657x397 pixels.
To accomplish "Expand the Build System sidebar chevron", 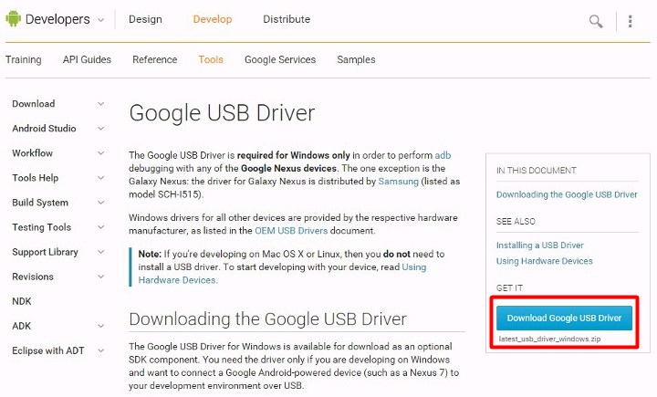I will coord(101,203).
